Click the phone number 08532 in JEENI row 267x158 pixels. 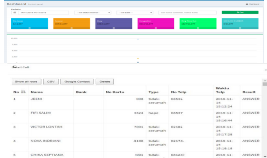tap(177, 99)
